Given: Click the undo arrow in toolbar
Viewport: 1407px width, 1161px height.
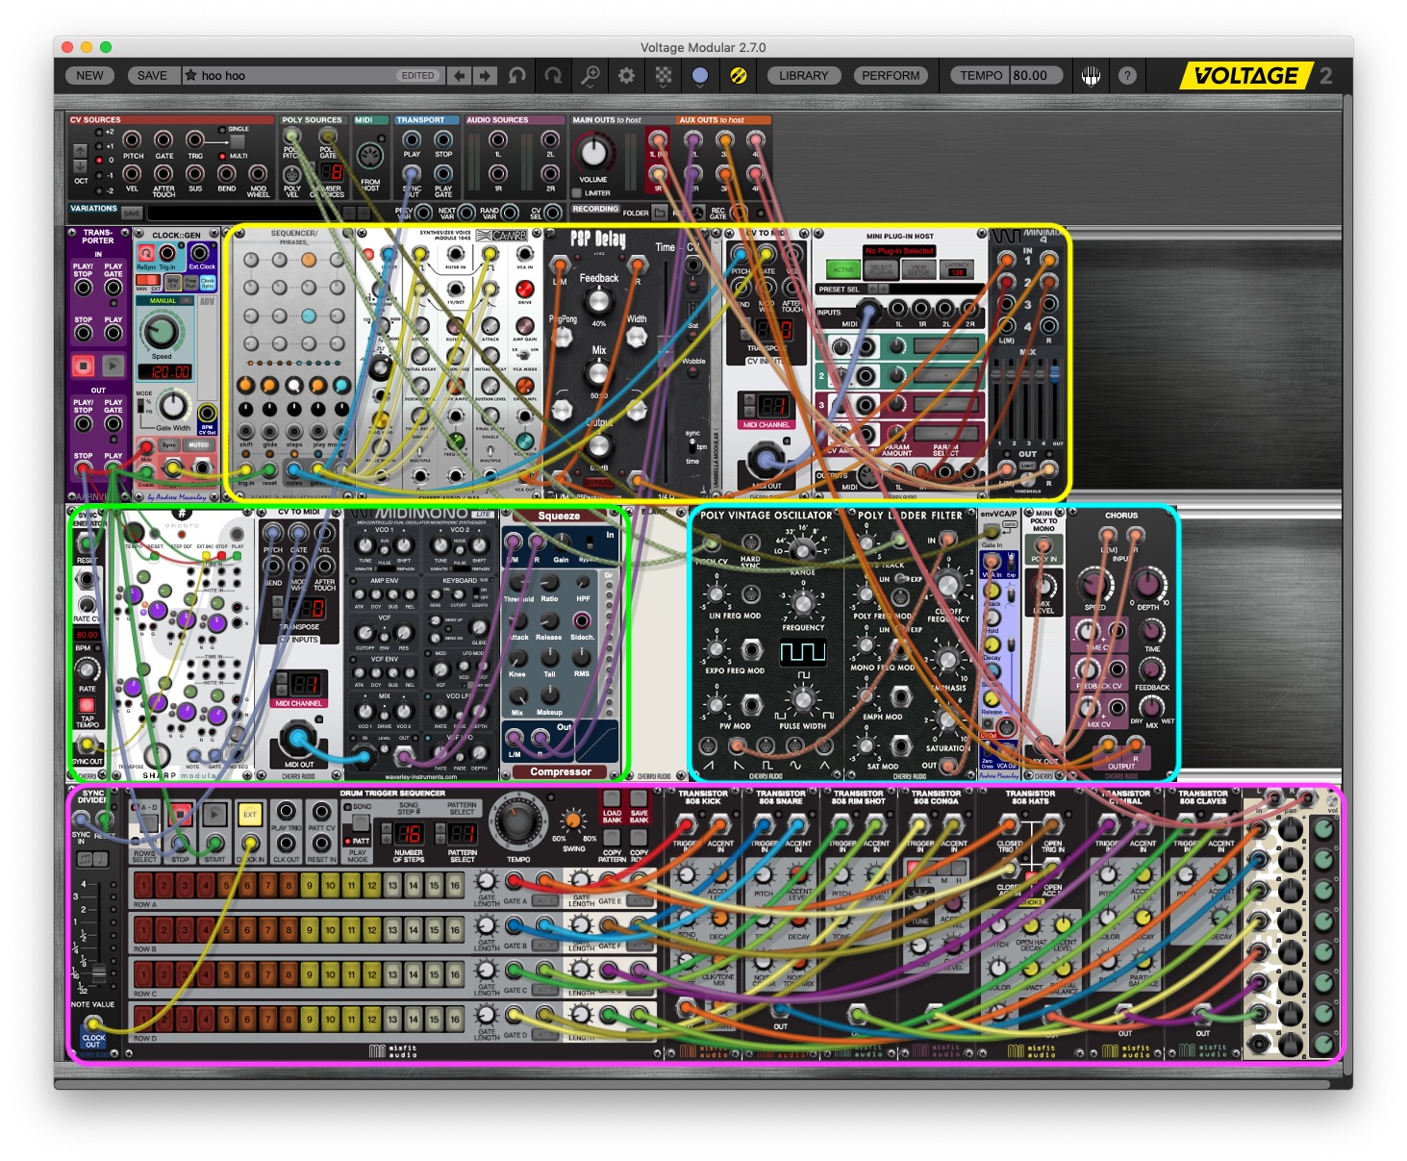Looking at the screenshot, I should (517, 75).
